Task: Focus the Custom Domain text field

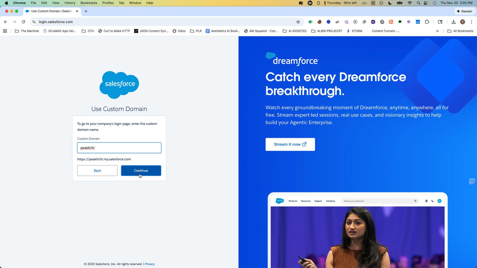Action: (x=119, y=148)
